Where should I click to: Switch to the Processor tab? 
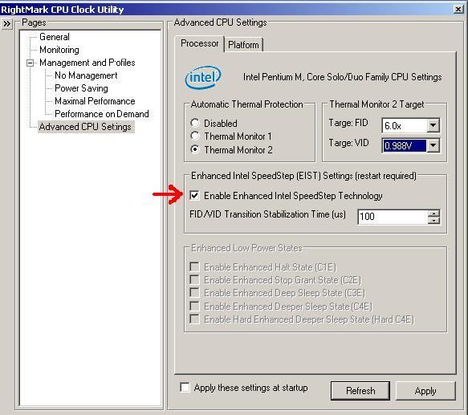[199, 43]
